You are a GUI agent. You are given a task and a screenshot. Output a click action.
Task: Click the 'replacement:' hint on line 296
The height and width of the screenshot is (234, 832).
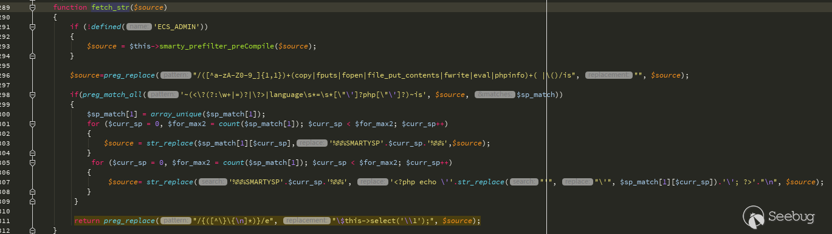tap(608, 75)
